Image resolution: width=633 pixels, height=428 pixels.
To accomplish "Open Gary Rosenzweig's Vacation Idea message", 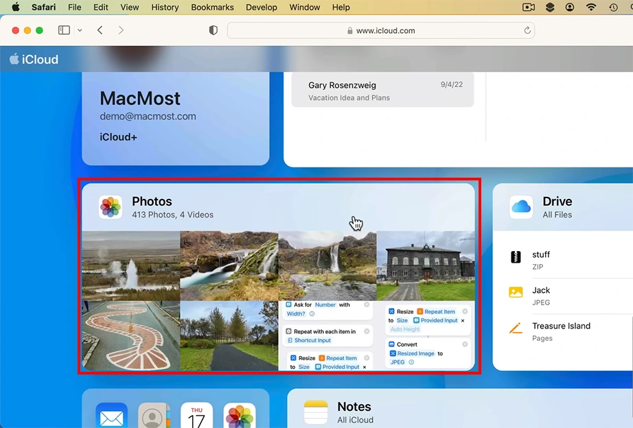I will 382,91.
